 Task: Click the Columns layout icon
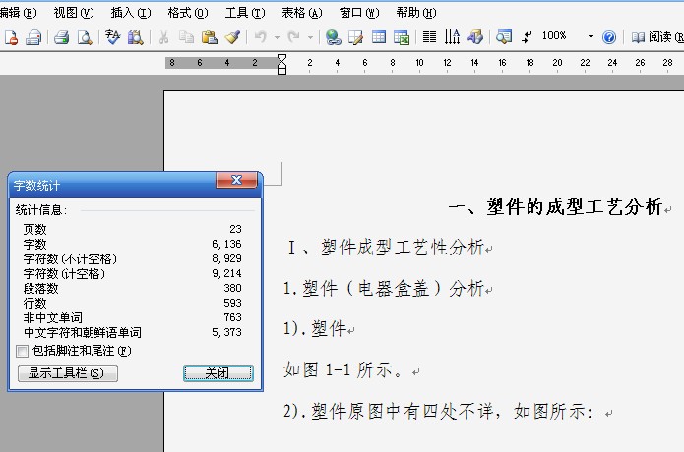pyautogui.click(x=430, y=37)
